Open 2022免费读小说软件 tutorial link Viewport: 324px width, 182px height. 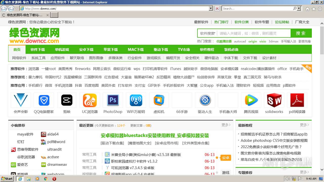point(271,147)
